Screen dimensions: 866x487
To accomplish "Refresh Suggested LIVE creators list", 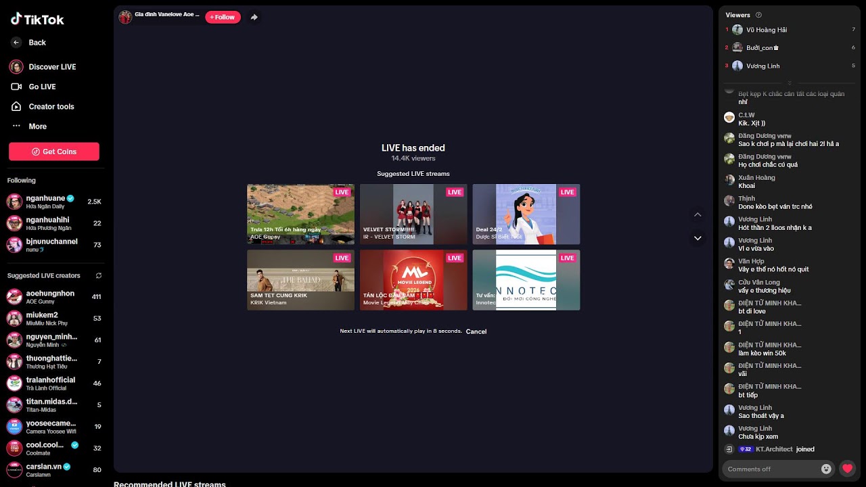I will pyautogui.click(x=98, y=276).
